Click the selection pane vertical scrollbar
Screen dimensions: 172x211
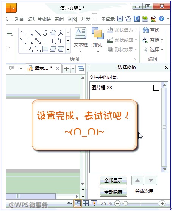pos(164,127)
